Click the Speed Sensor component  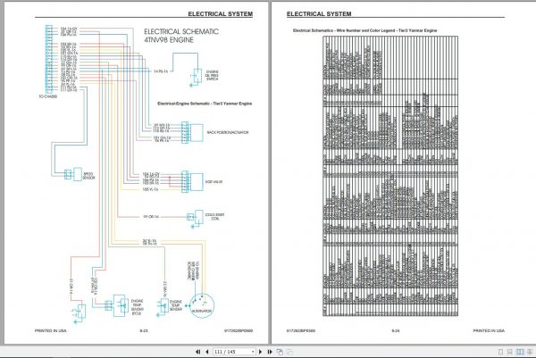78,174
